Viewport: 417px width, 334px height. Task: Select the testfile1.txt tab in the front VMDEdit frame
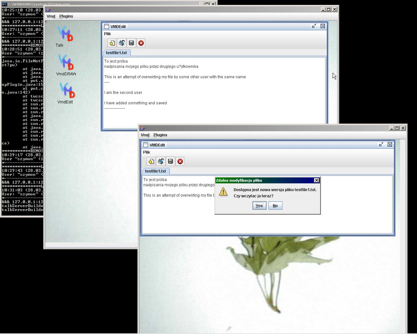click(x=155, y=171)
